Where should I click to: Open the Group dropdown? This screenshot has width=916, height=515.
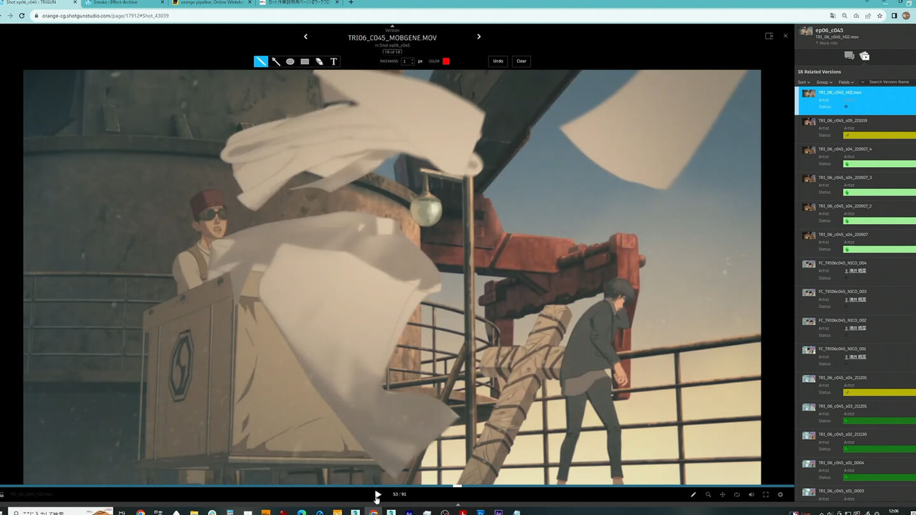coord(824,82)
